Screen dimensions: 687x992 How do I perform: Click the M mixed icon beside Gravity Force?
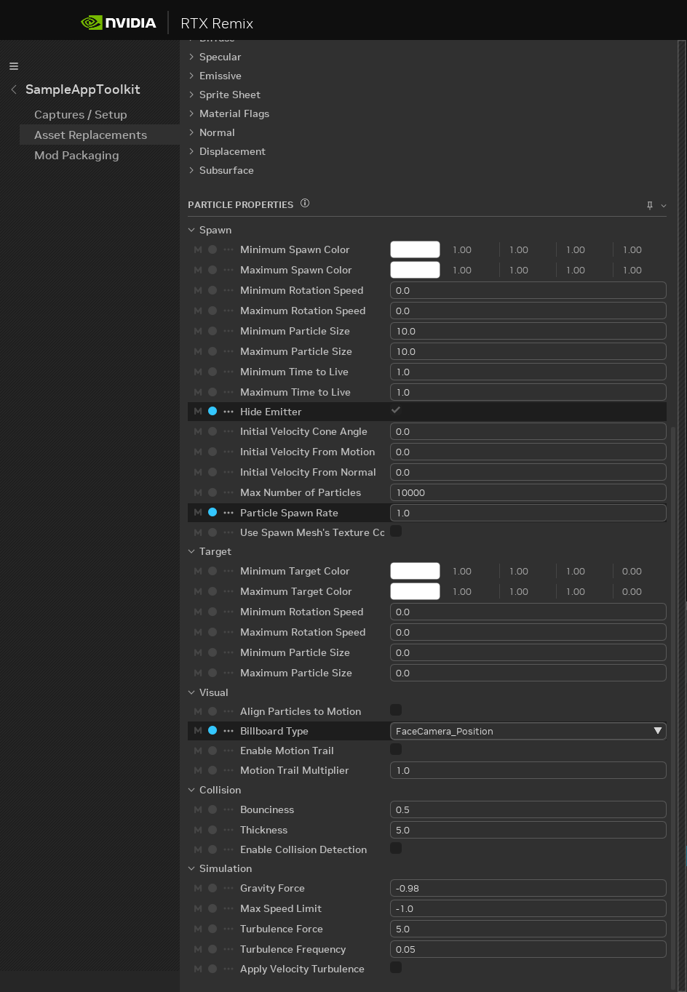198,888
